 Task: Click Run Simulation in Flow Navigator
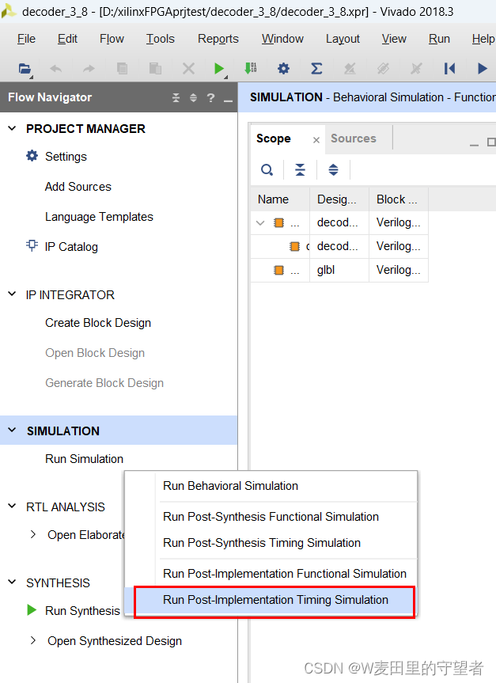(84, 459)
